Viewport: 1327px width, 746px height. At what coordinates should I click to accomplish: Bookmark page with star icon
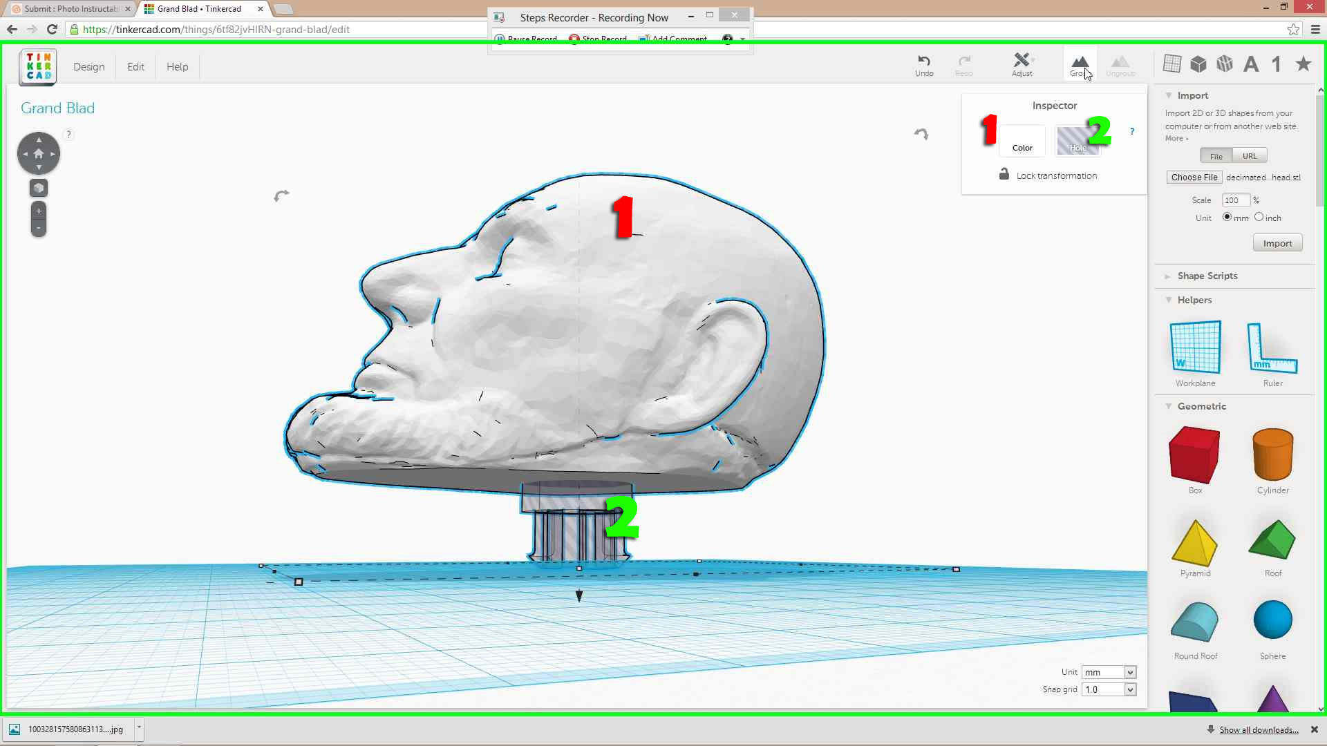click(1293, 29)
